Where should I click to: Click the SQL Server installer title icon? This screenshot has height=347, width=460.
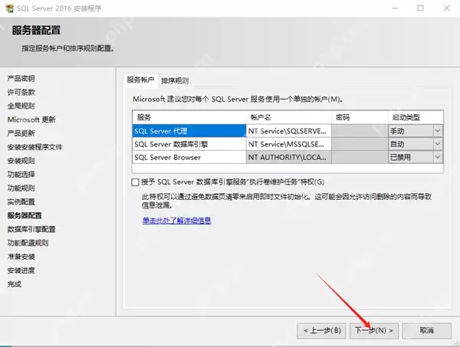[x=9, y=8]
